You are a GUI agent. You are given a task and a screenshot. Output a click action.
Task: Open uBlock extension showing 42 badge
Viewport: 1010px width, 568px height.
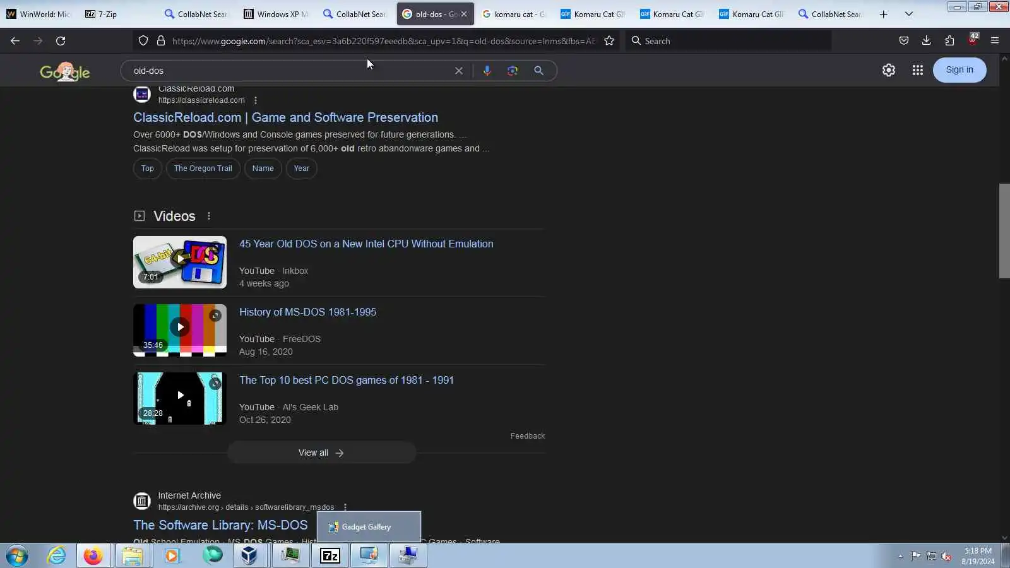point(973,40)
